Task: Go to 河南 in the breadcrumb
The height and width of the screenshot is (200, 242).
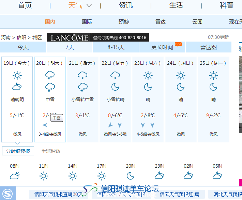Action: pos(5,37)
